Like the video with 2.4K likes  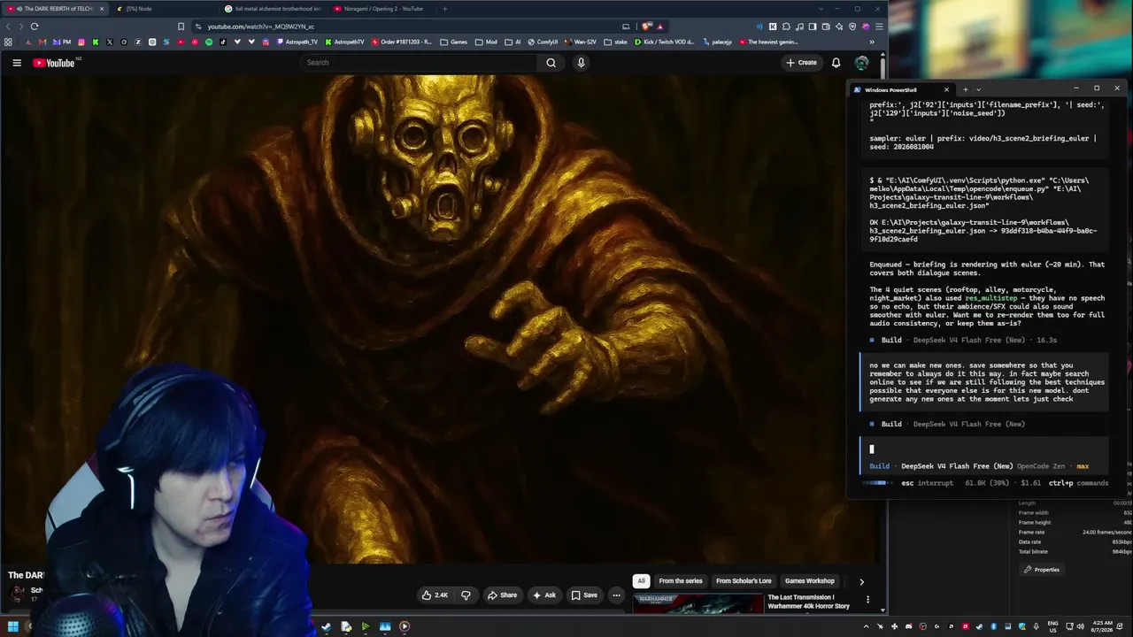coord(435,595)
